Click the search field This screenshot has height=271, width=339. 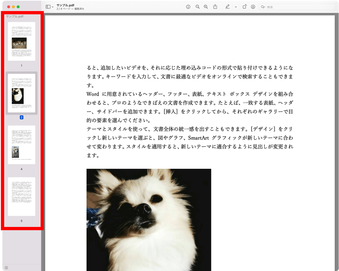click(x=297, y=7)
